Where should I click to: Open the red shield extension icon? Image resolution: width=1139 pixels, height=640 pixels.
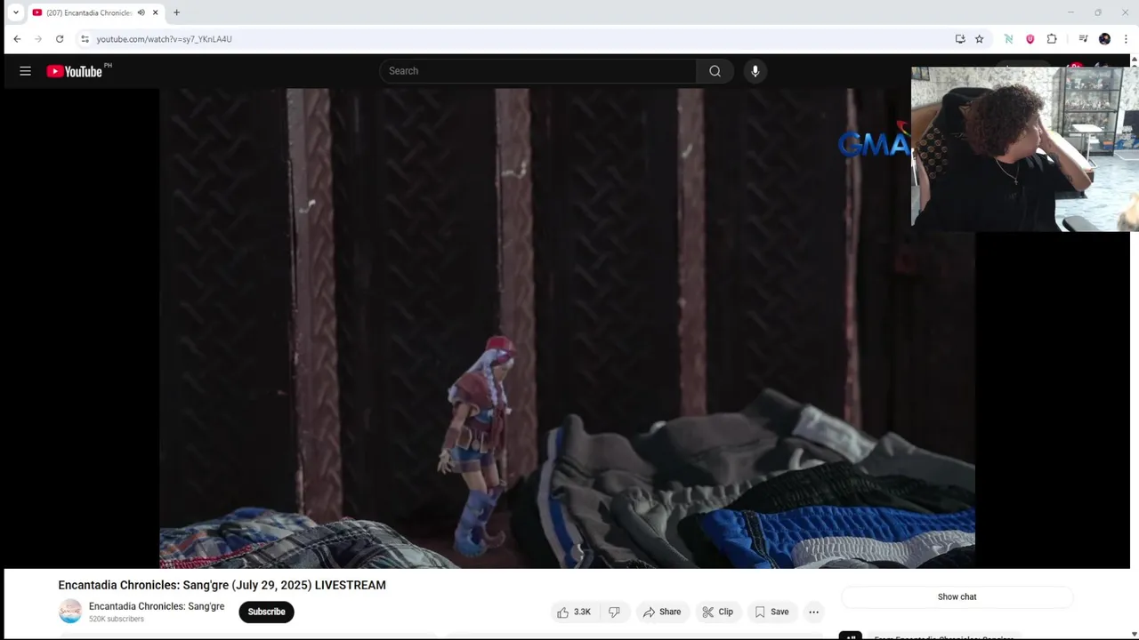[x=1030, y=39]
